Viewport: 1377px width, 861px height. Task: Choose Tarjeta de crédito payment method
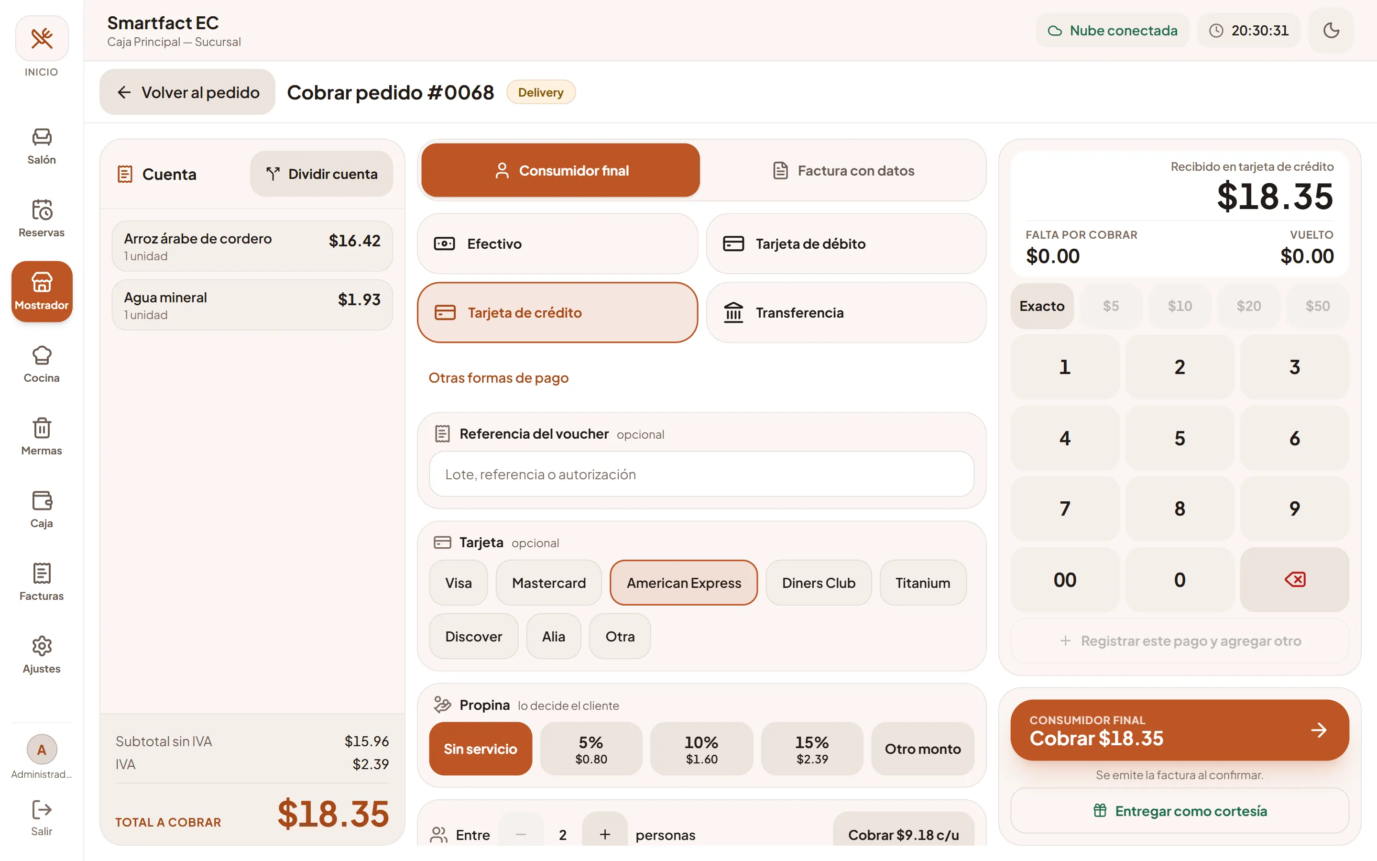(557, 313)
